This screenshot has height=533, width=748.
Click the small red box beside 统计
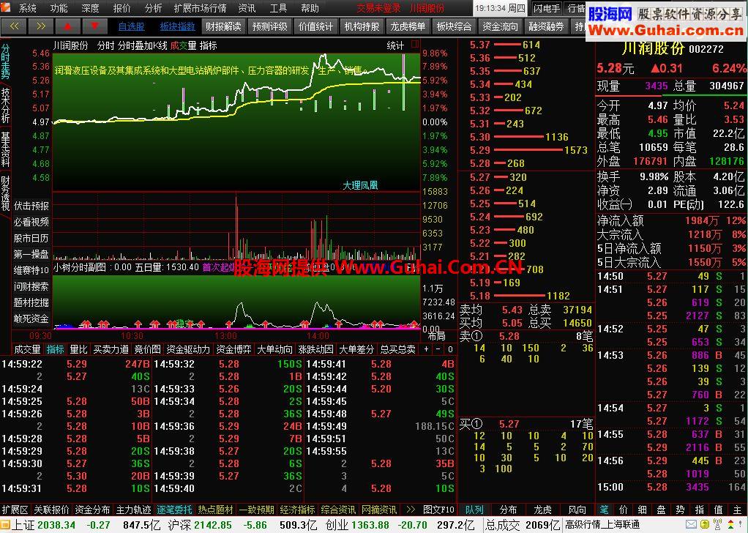click(x=414, y=45)
